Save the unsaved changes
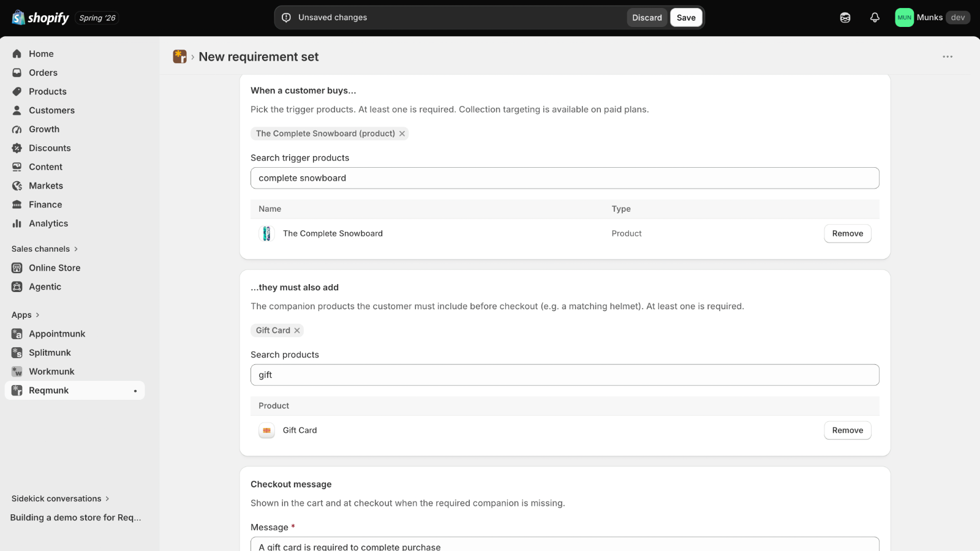Viewport: 980px width, 551px height. [x=686, y=18]
